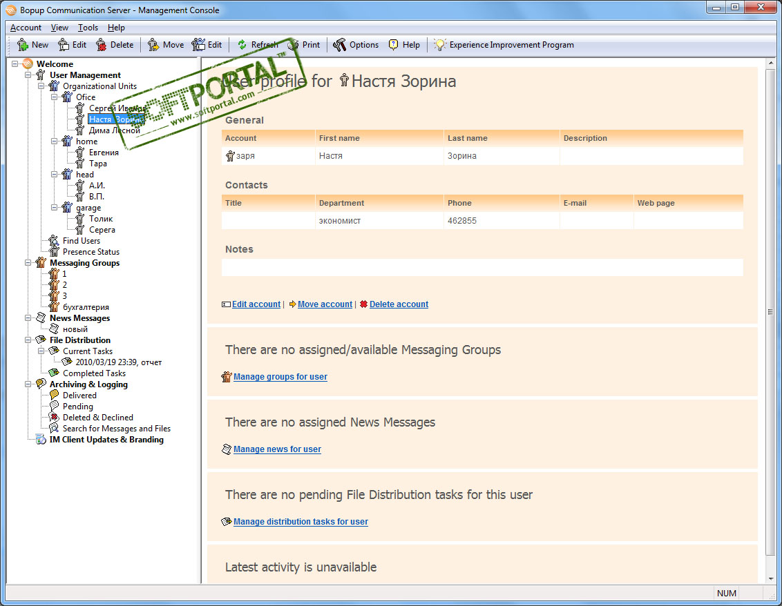This screenshot has height=606, width=782.
Task: Click the Edit account link
Action: pyautogui.click(x=256, y=304)
